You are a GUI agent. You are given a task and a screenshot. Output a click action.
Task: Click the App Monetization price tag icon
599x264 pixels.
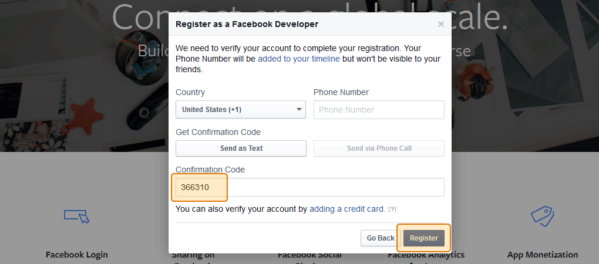pos(542,215)
